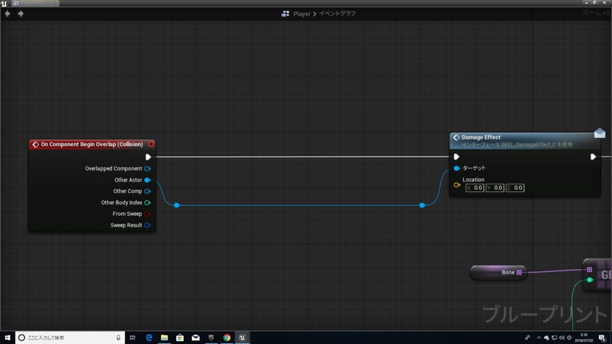Expand hidden system tray icons chevron
Viewport: 612px width, 344px height.
point(538,338)
